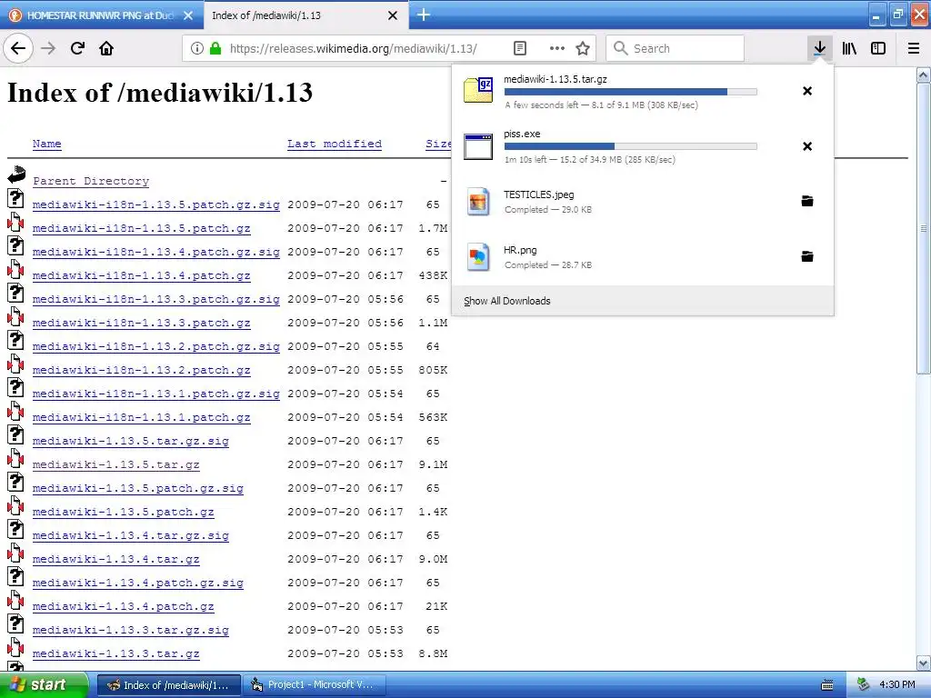Open the Library toolbar icon

click(x=849, y=48)
